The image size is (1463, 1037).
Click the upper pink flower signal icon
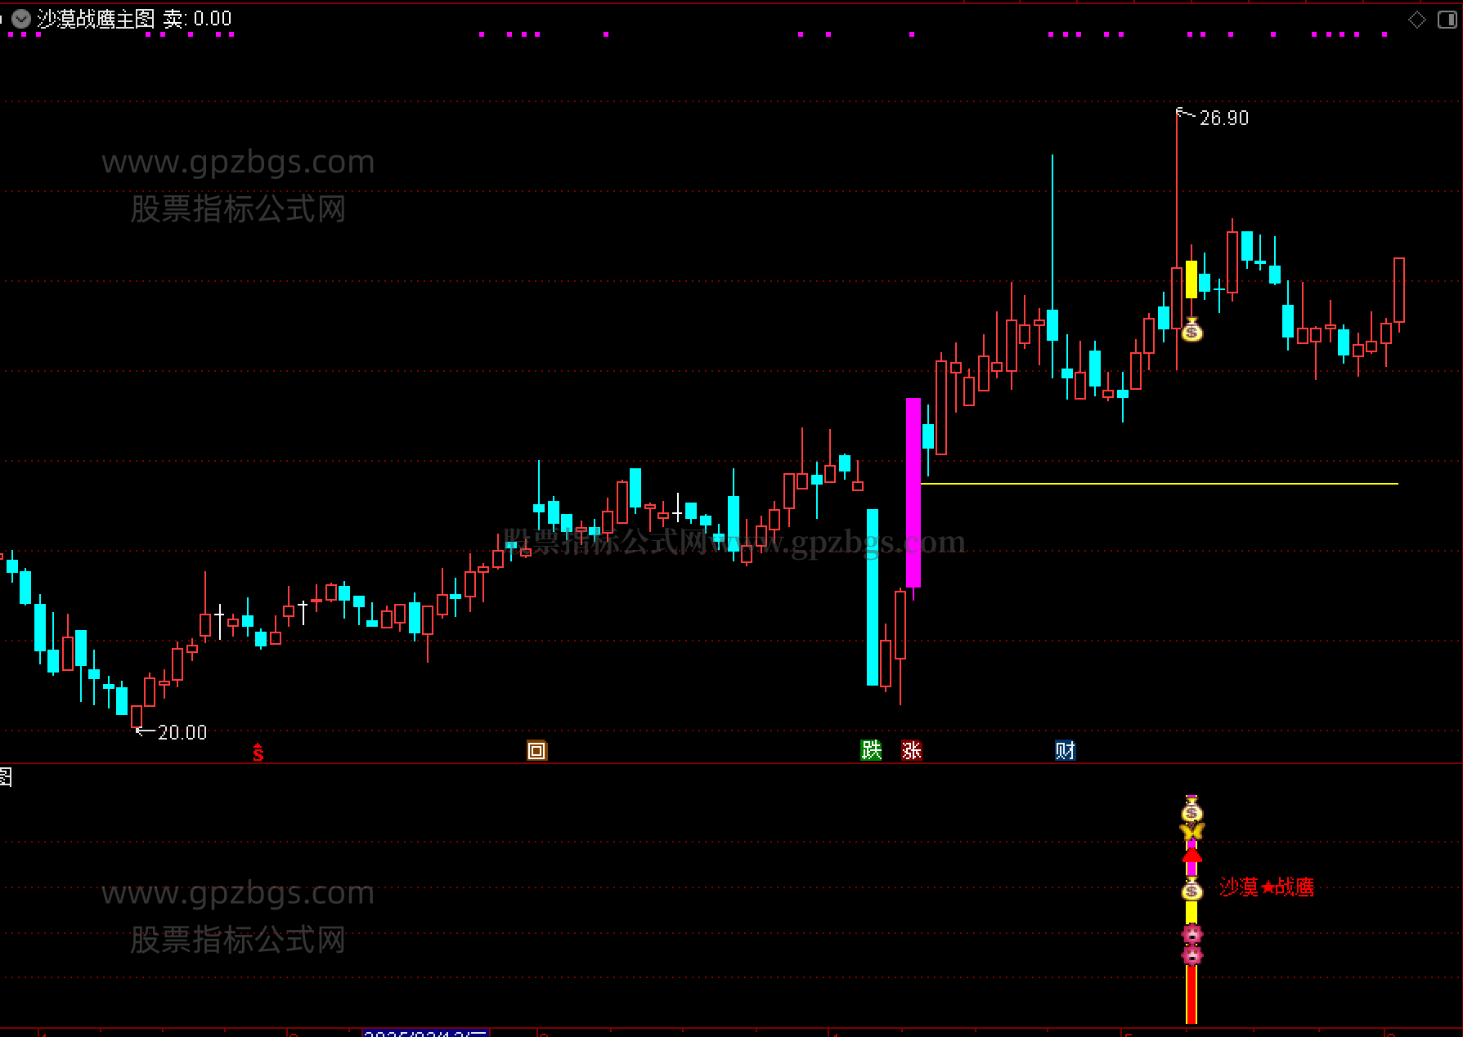click(x=1191, y=934)
